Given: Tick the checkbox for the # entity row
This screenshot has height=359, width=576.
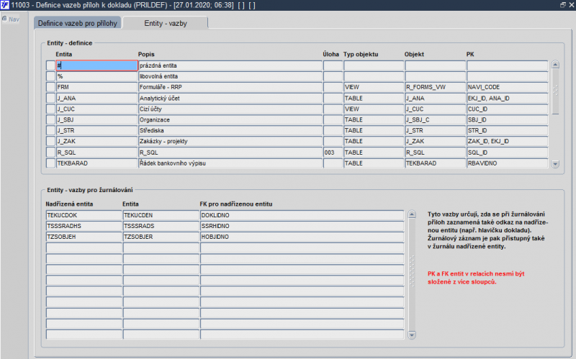Looking at the screenshot, I should click(50, 65).
